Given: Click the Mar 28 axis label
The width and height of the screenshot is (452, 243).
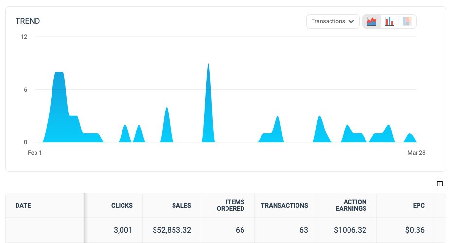Looking at the screenshot, I should (416, 153).
